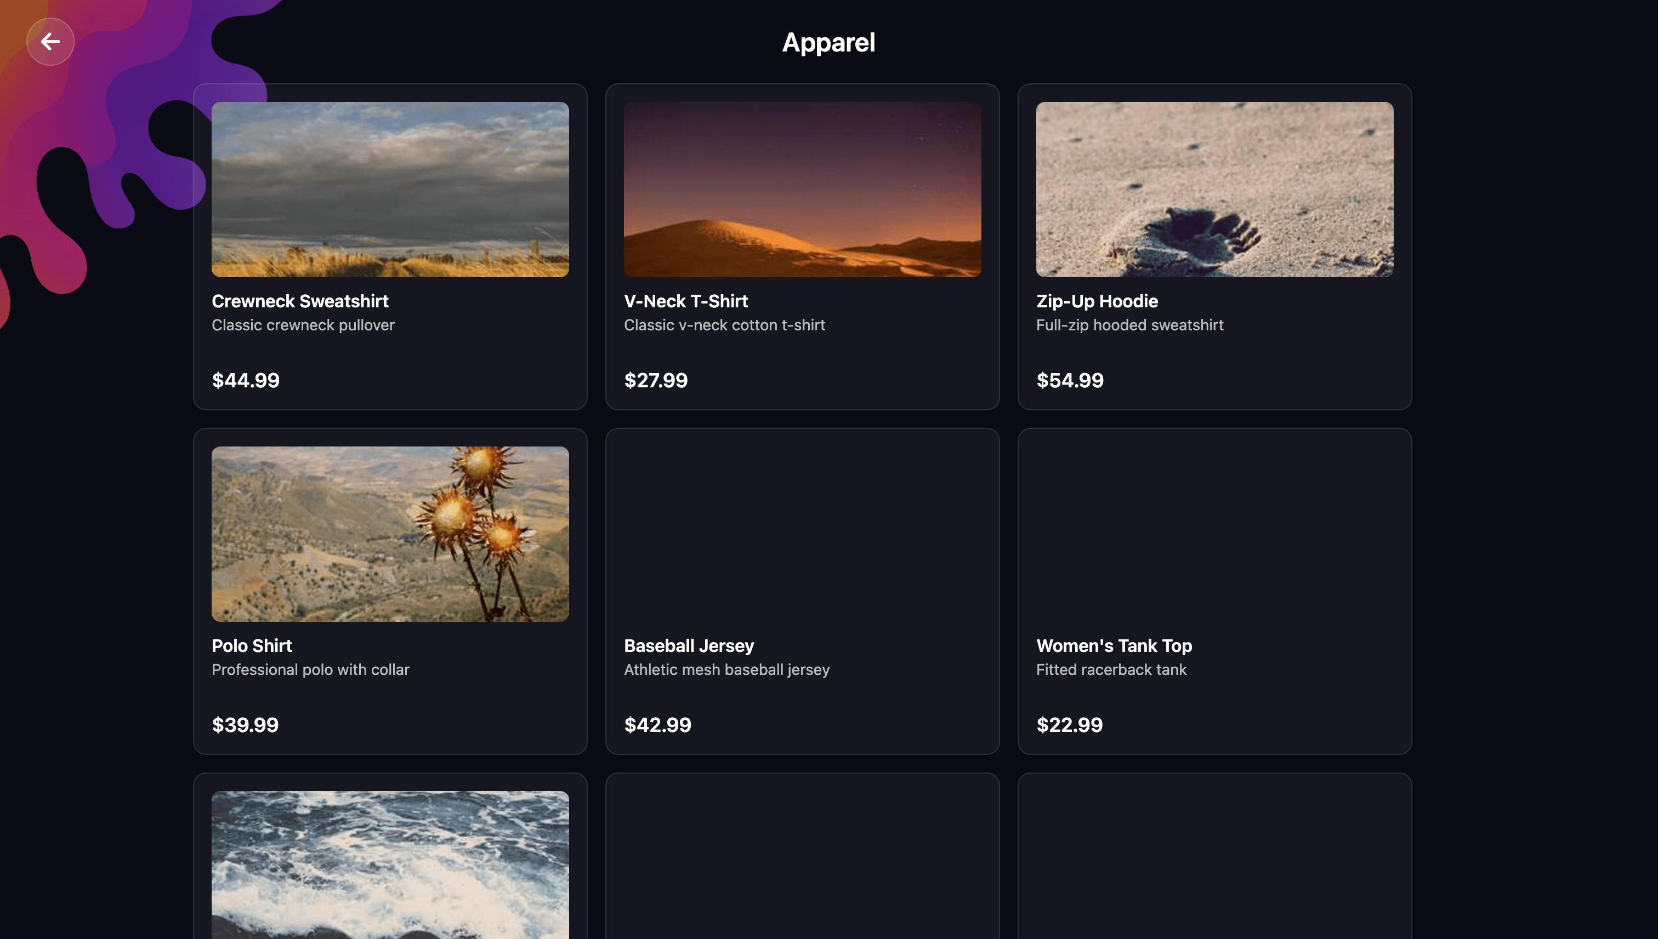1658x939 pixels.
Task: Click the Fitted racerback tank description
Action: [1111, 669]
